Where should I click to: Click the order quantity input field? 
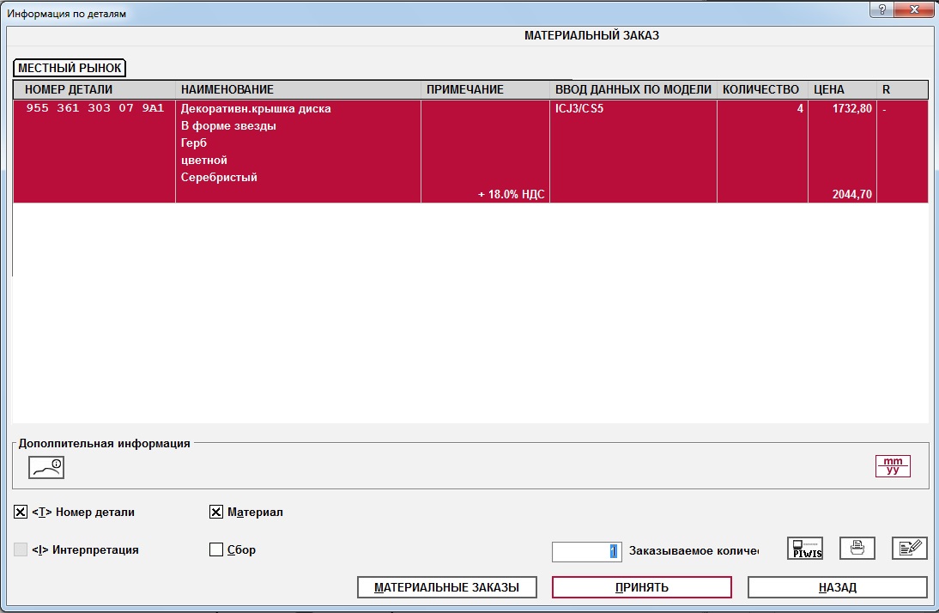point(585,551)
